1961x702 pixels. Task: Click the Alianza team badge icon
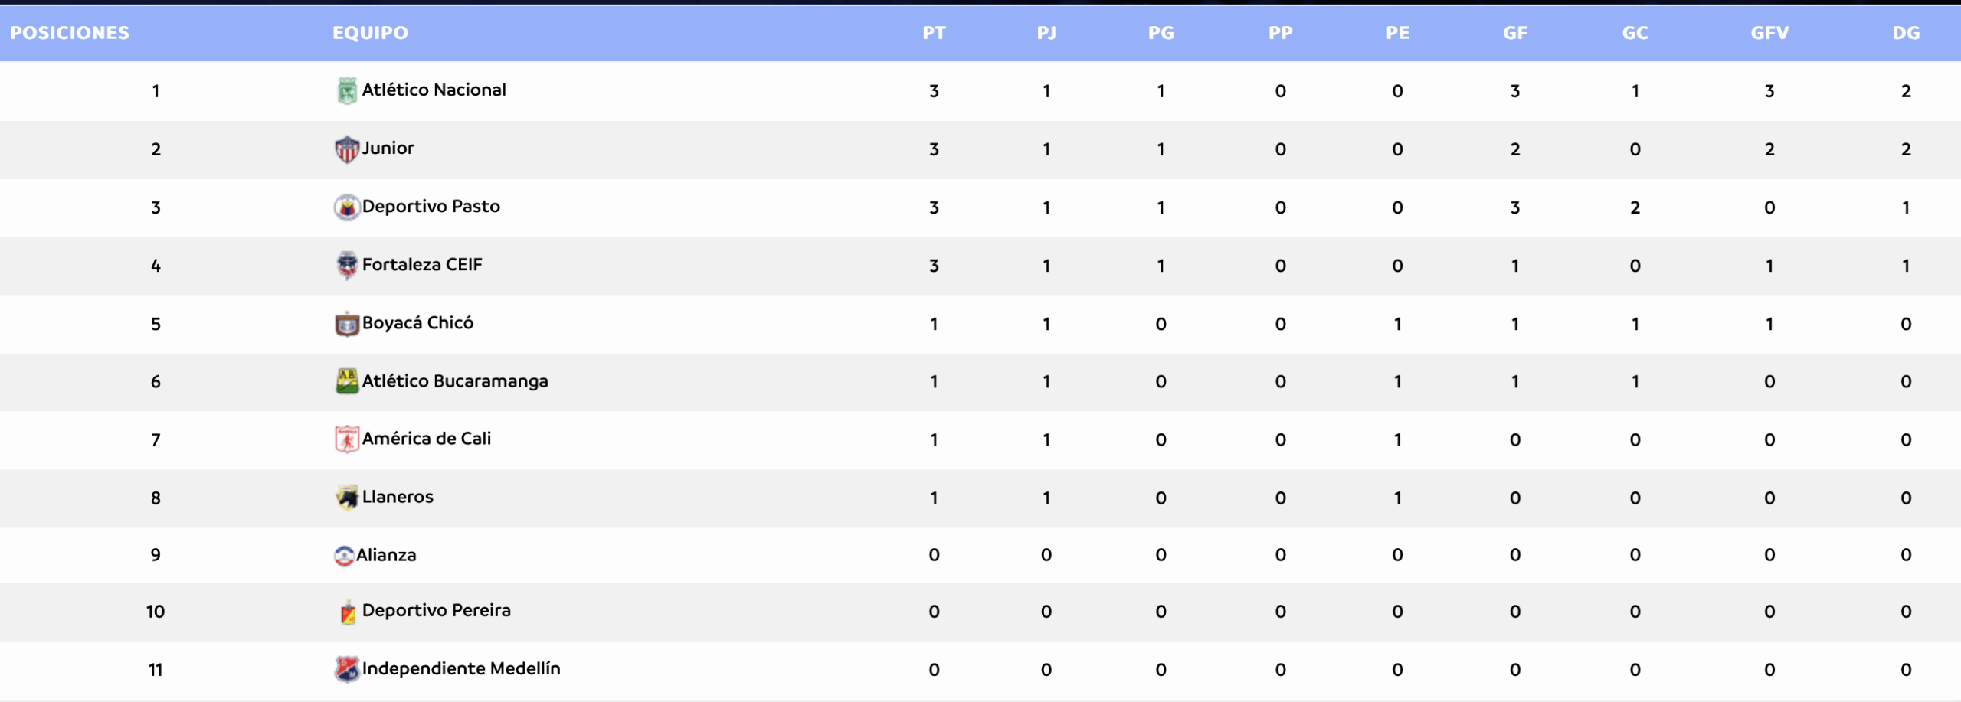click(344, 556)
